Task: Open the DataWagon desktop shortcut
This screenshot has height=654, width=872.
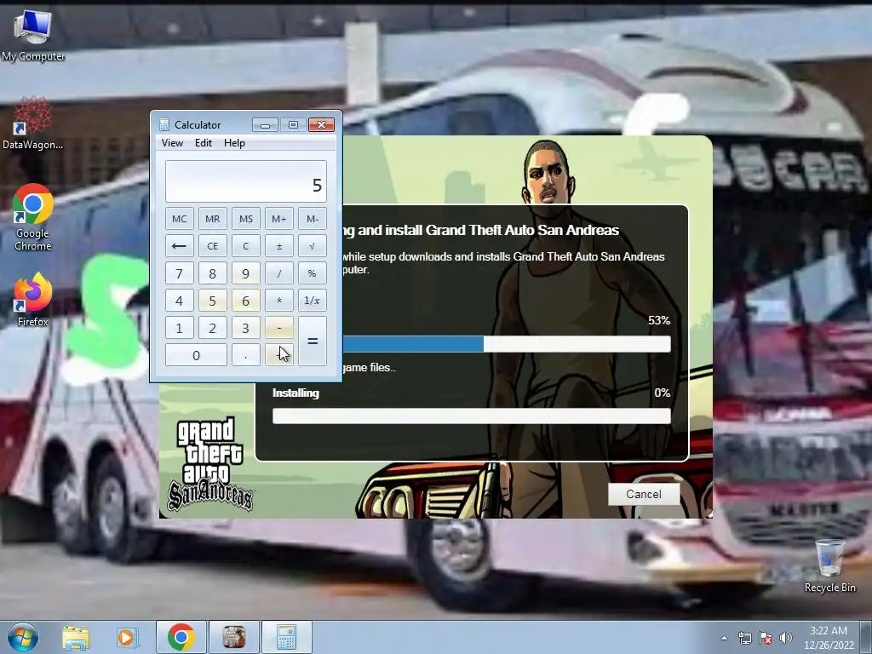Action: pos(33,123)
